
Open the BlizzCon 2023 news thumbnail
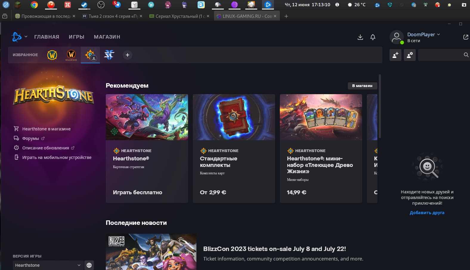[151, 252]
